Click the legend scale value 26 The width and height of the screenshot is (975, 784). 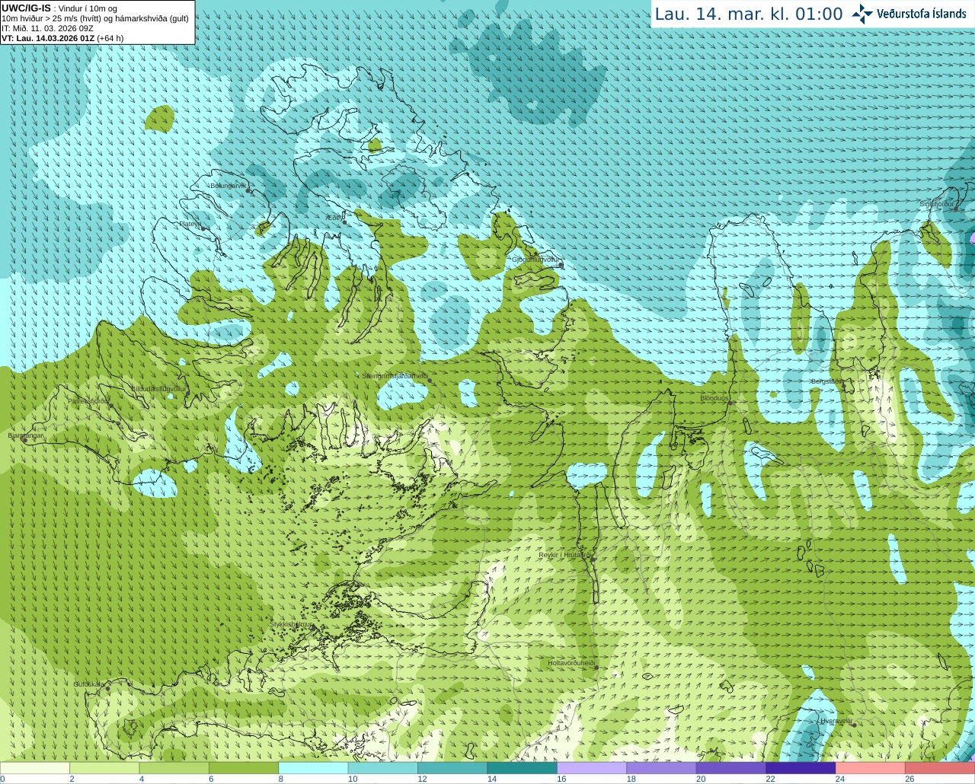click(909, 779)
